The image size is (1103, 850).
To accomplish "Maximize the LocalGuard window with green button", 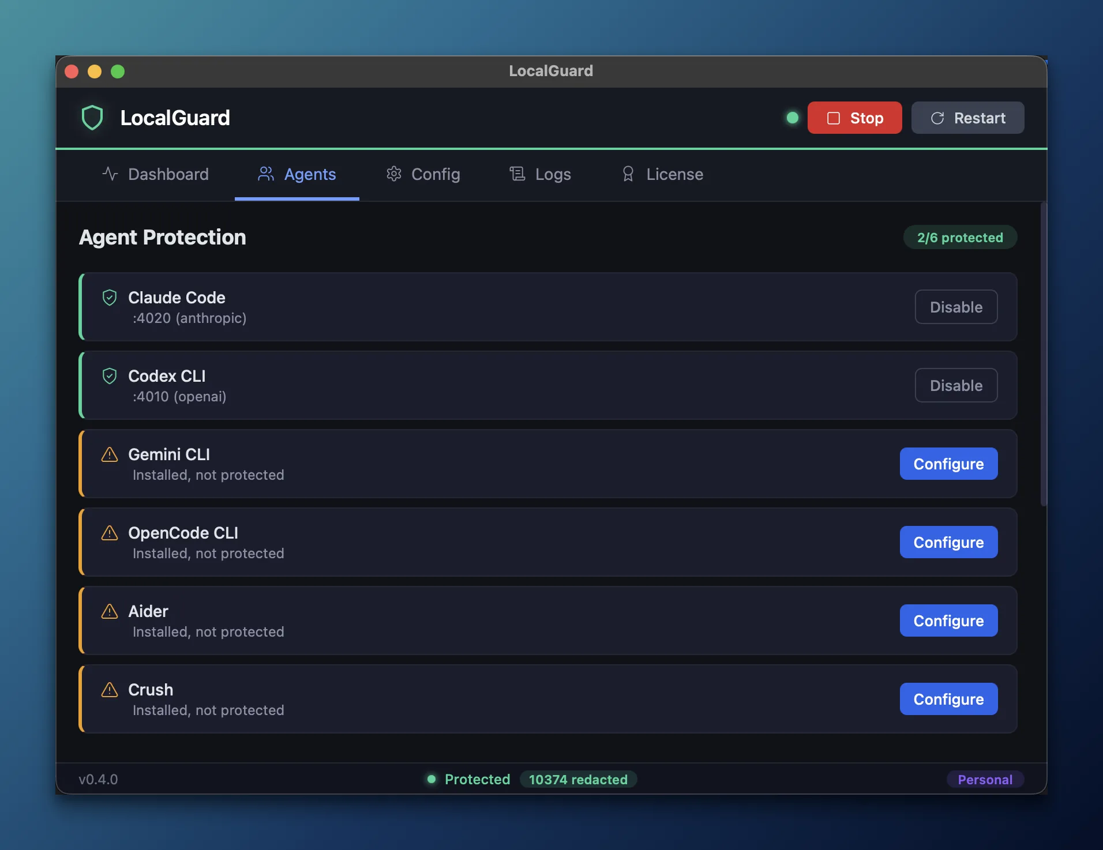I will (x=118, y=71).
